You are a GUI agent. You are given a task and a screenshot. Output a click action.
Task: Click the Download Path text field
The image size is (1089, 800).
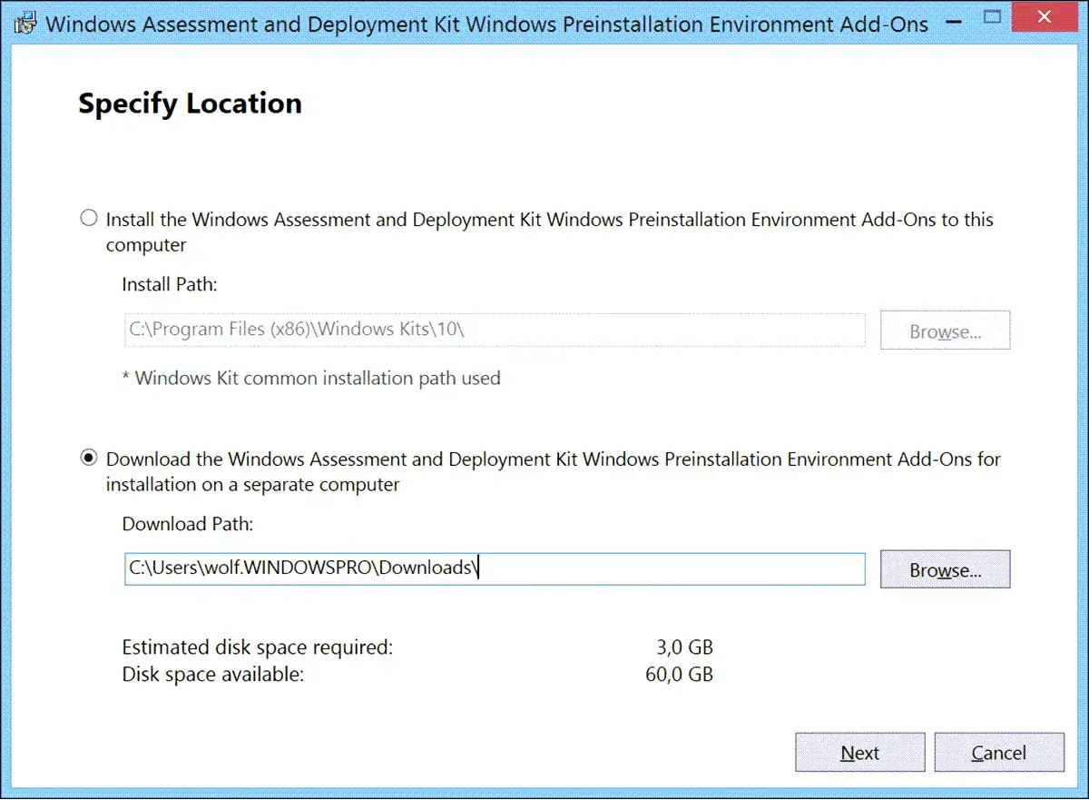pyautogui.click(x=495, y=569)
